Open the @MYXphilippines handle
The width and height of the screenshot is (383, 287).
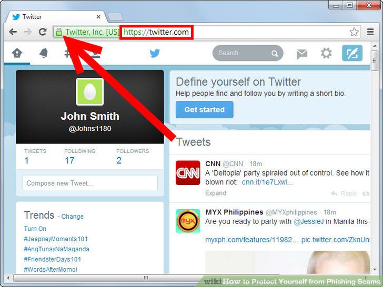click(x=291, y=212)
